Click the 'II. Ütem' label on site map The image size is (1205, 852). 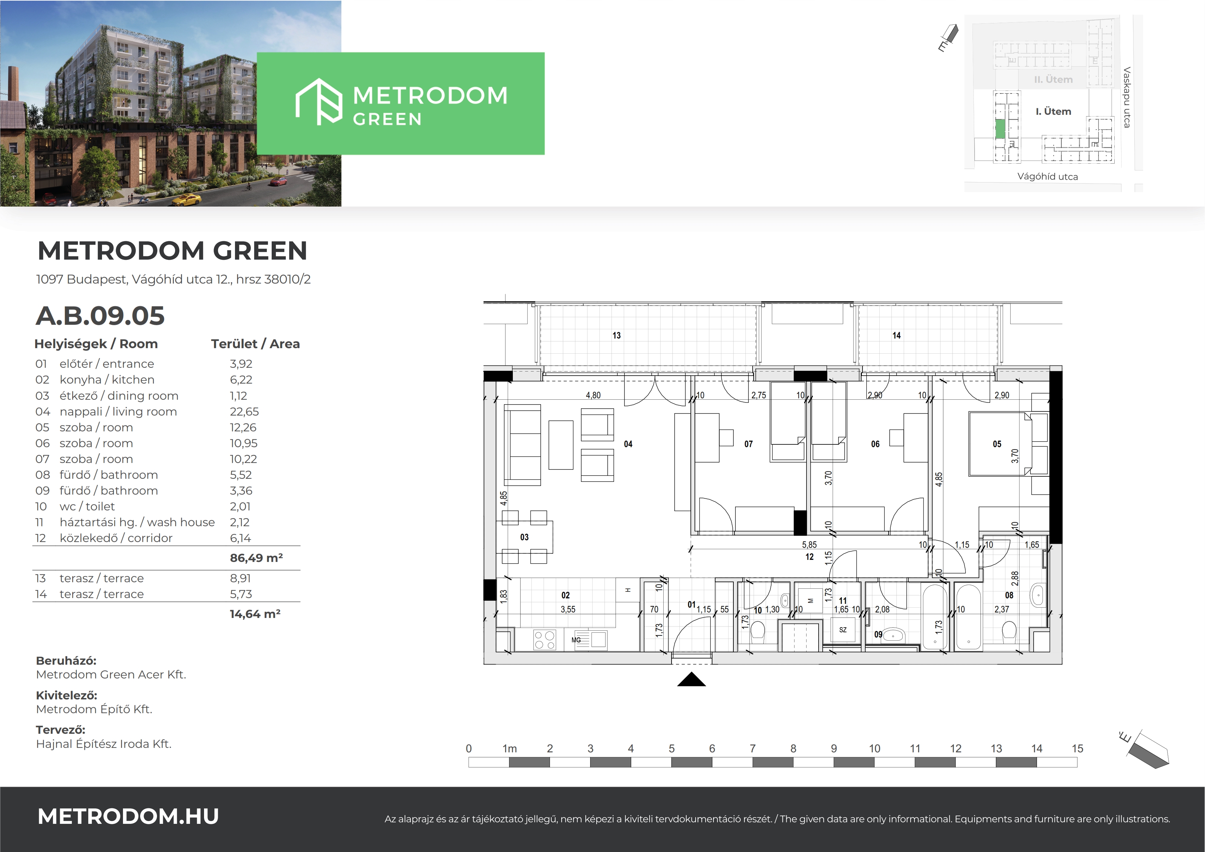(x=1053, y=80)
